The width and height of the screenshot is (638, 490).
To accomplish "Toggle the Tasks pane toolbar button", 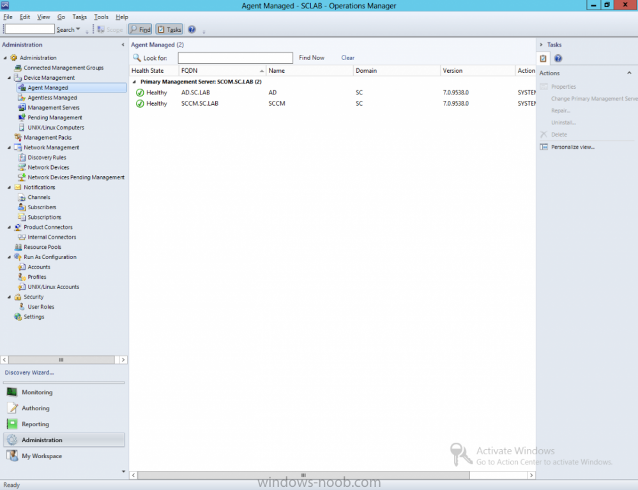I will tap(169, 29).
